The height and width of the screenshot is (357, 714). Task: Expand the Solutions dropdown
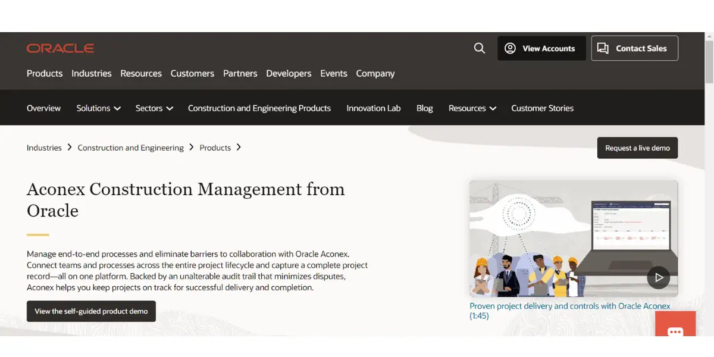click(x=99, y=108)
